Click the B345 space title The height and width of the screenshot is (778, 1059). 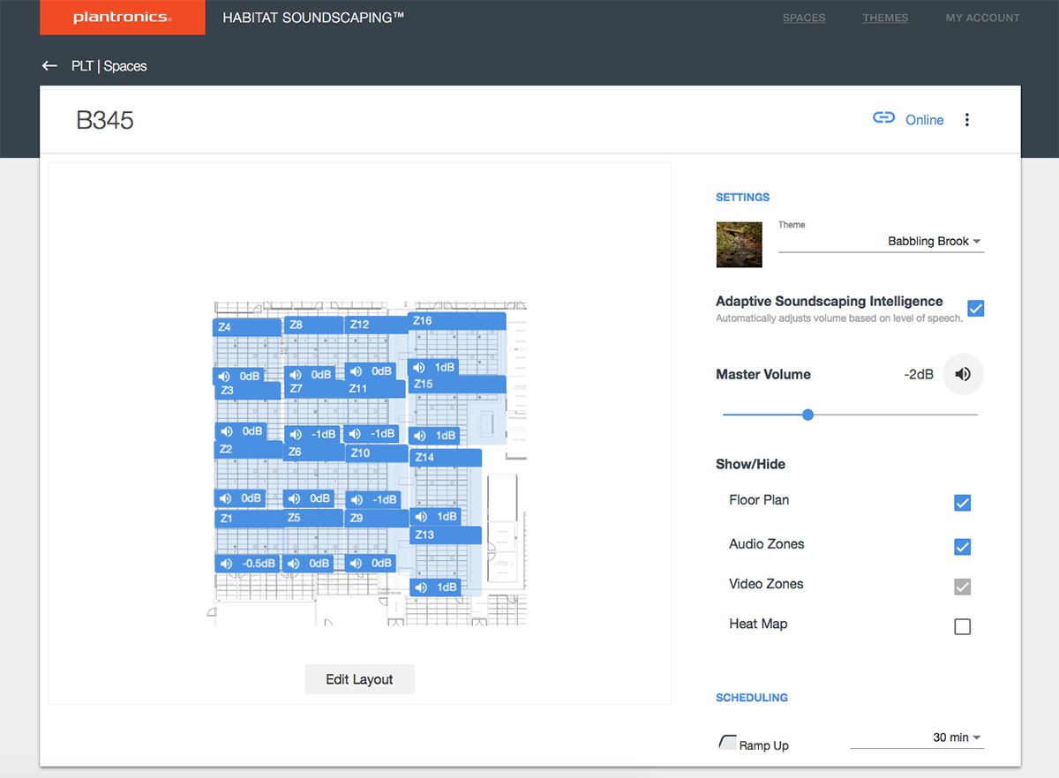click(105, 120)
